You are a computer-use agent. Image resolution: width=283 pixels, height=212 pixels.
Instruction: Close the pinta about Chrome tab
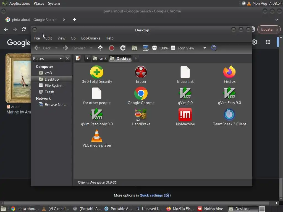coord(64,20)
